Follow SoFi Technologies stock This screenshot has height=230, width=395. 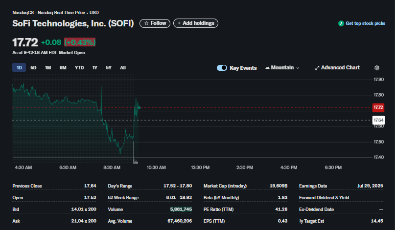click(155, 23)
